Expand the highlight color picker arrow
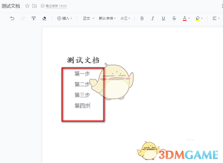 point(202,18)
